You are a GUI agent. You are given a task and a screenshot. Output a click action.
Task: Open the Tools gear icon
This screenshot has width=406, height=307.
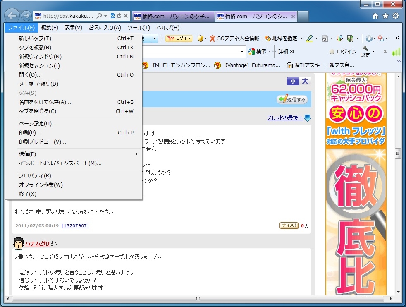coord(396,16)
